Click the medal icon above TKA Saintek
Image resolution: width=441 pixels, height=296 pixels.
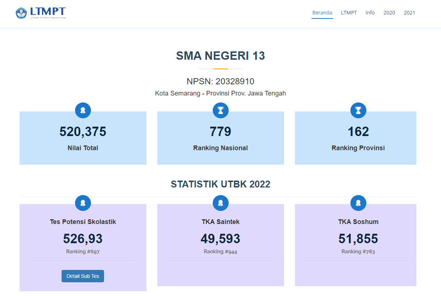(x=220, y=203)
